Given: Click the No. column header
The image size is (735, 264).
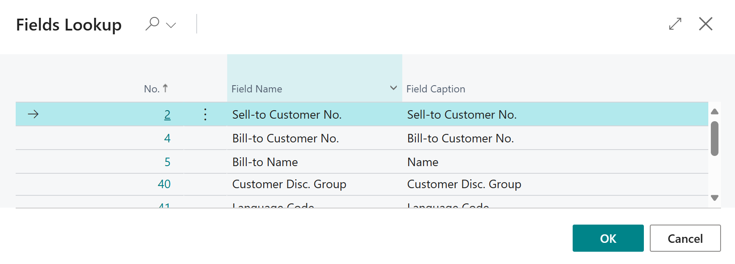Looking at the screenshot, I should coord(153,89).
